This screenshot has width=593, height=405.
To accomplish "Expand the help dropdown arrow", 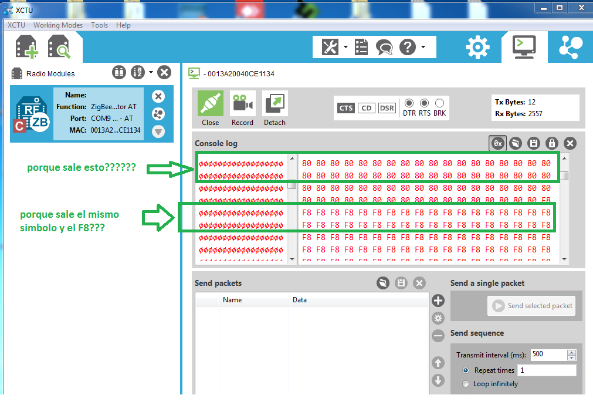I will (x=423, y=47).
